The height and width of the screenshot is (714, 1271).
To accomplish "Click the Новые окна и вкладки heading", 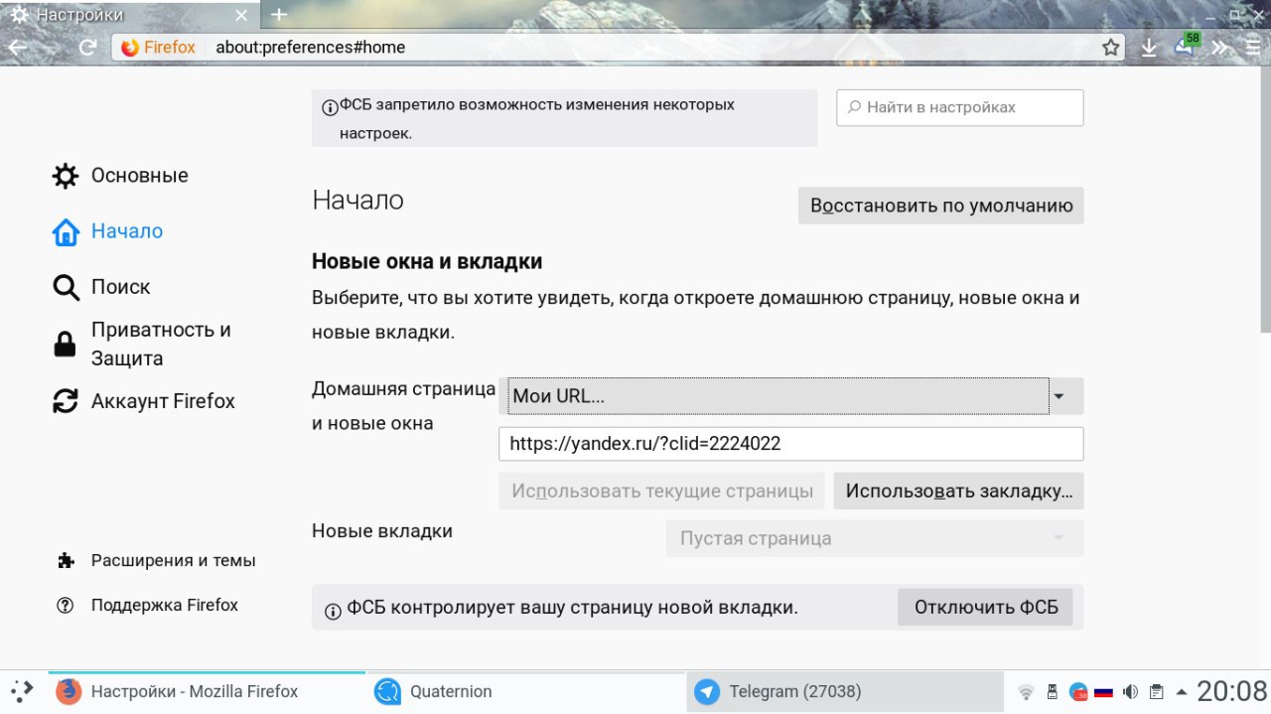I will [427, 262].
